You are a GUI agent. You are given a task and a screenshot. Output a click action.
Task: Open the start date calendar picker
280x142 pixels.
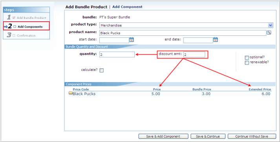pos(132,39)
